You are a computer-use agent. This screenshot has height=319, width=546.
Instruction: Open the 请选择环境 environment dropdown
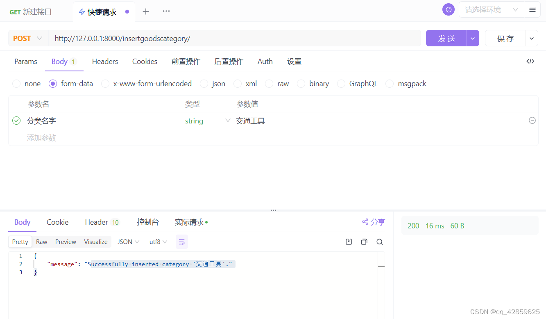[492, 9]
